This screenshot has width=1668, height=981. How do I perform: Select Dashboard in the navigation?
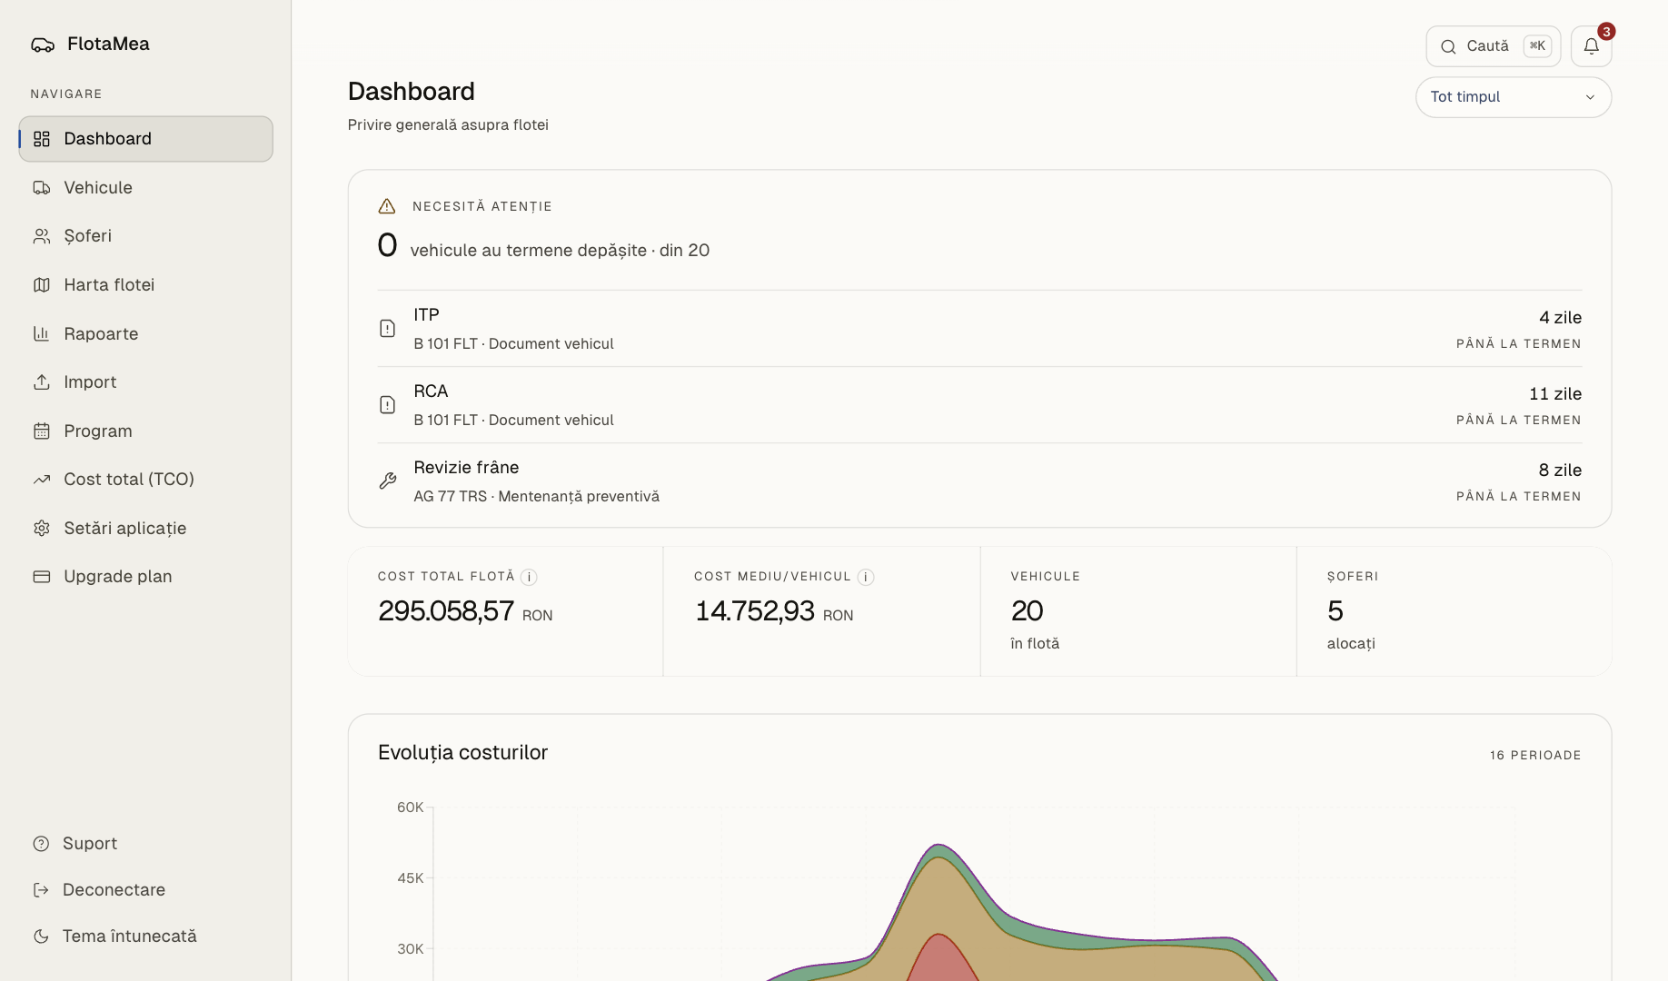click(145, 139)
